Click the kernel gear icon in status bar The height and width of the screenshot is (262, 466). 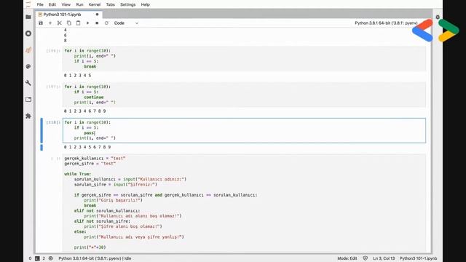pos(50,258)
